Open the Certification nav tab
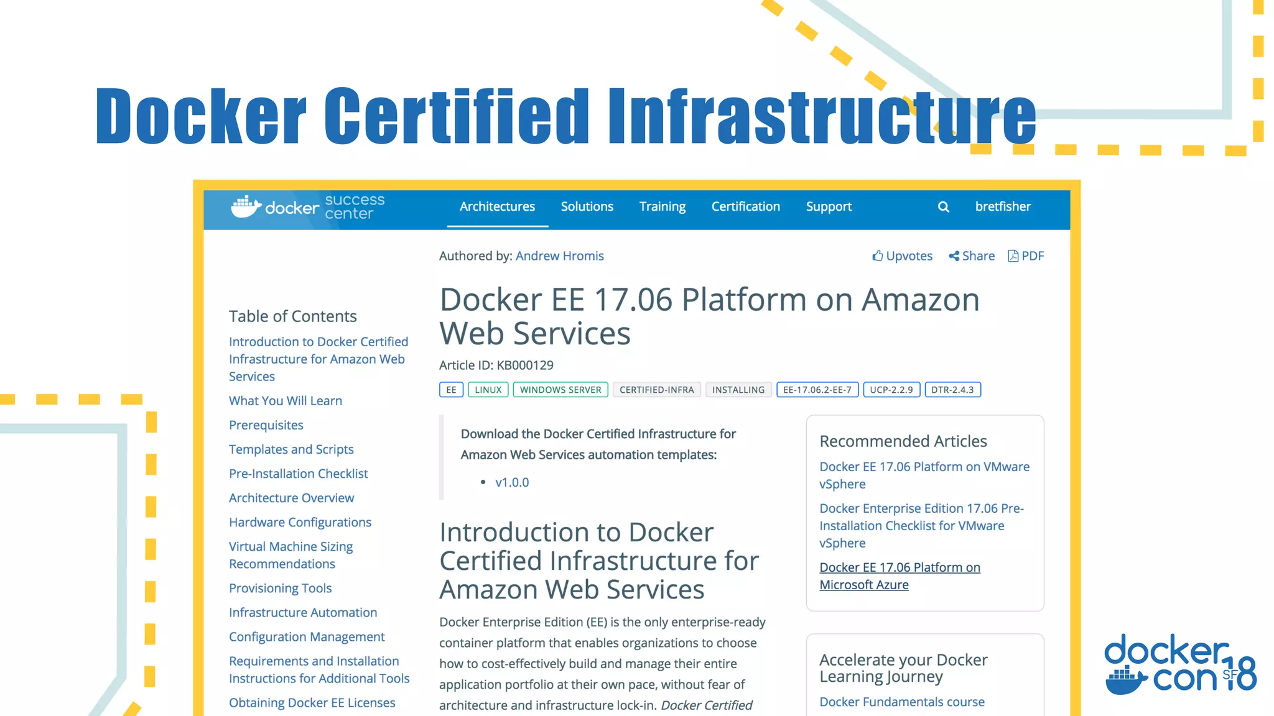 746,206
